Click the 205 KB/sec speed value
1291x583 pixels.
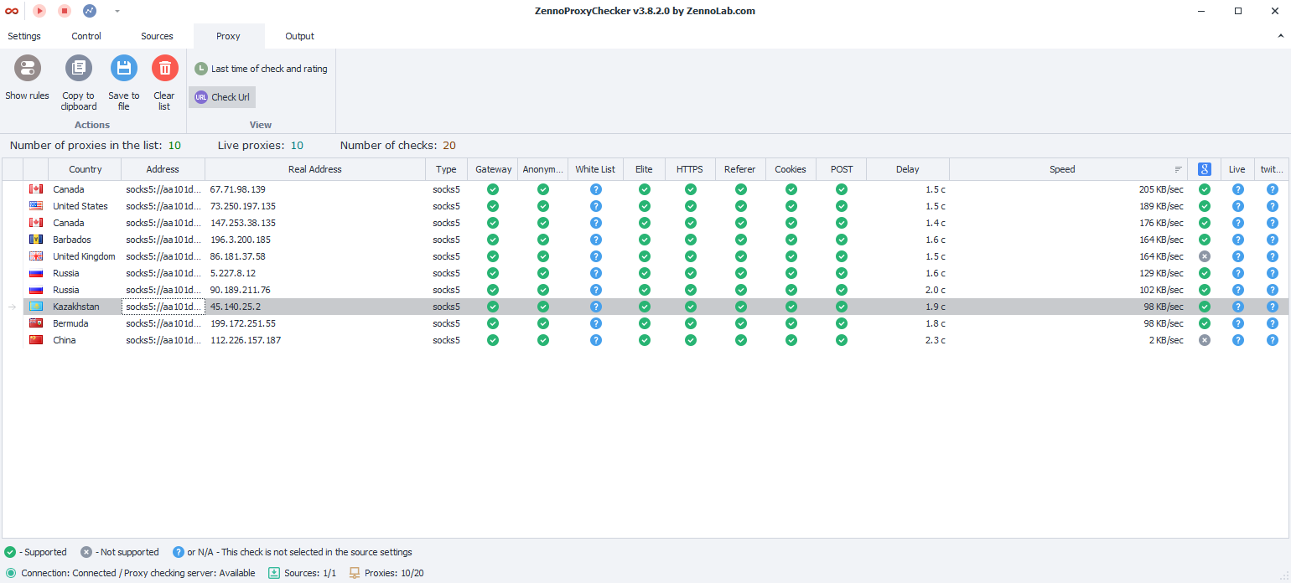(x=1162, y=189)
